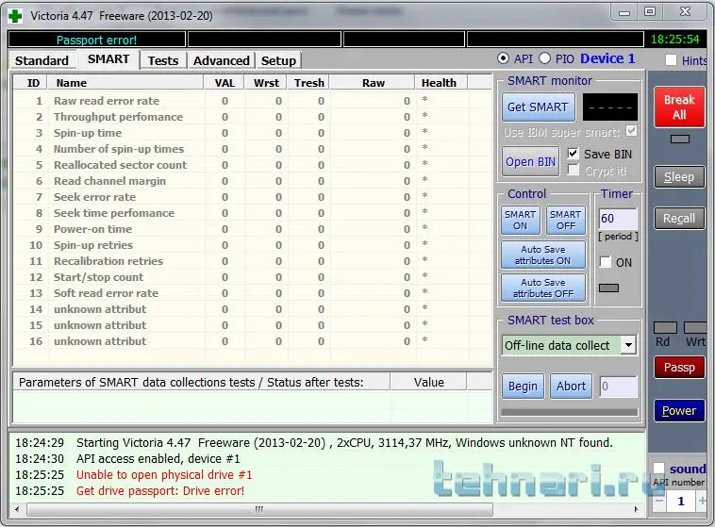
Task: Select the Start/stop count row
Action: click(253, 277)
